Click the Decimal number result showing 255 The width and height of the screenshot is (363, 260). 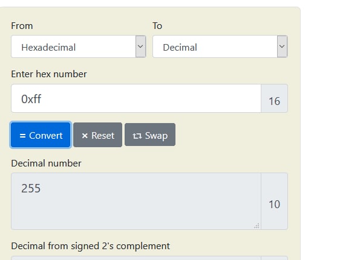pos(136,201)
